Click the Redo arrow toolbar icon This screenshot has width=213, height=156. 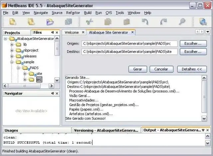163,22
